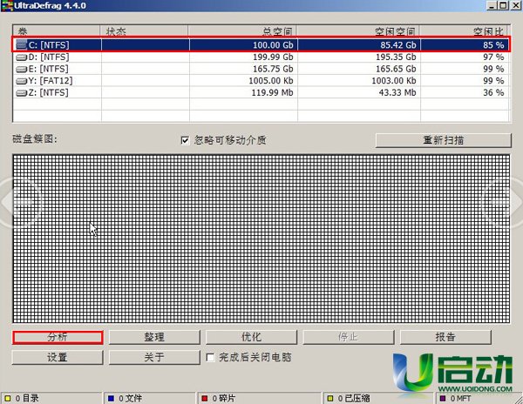Close the UltraDefrag window
523x404 pixels.
click(515, 5)
